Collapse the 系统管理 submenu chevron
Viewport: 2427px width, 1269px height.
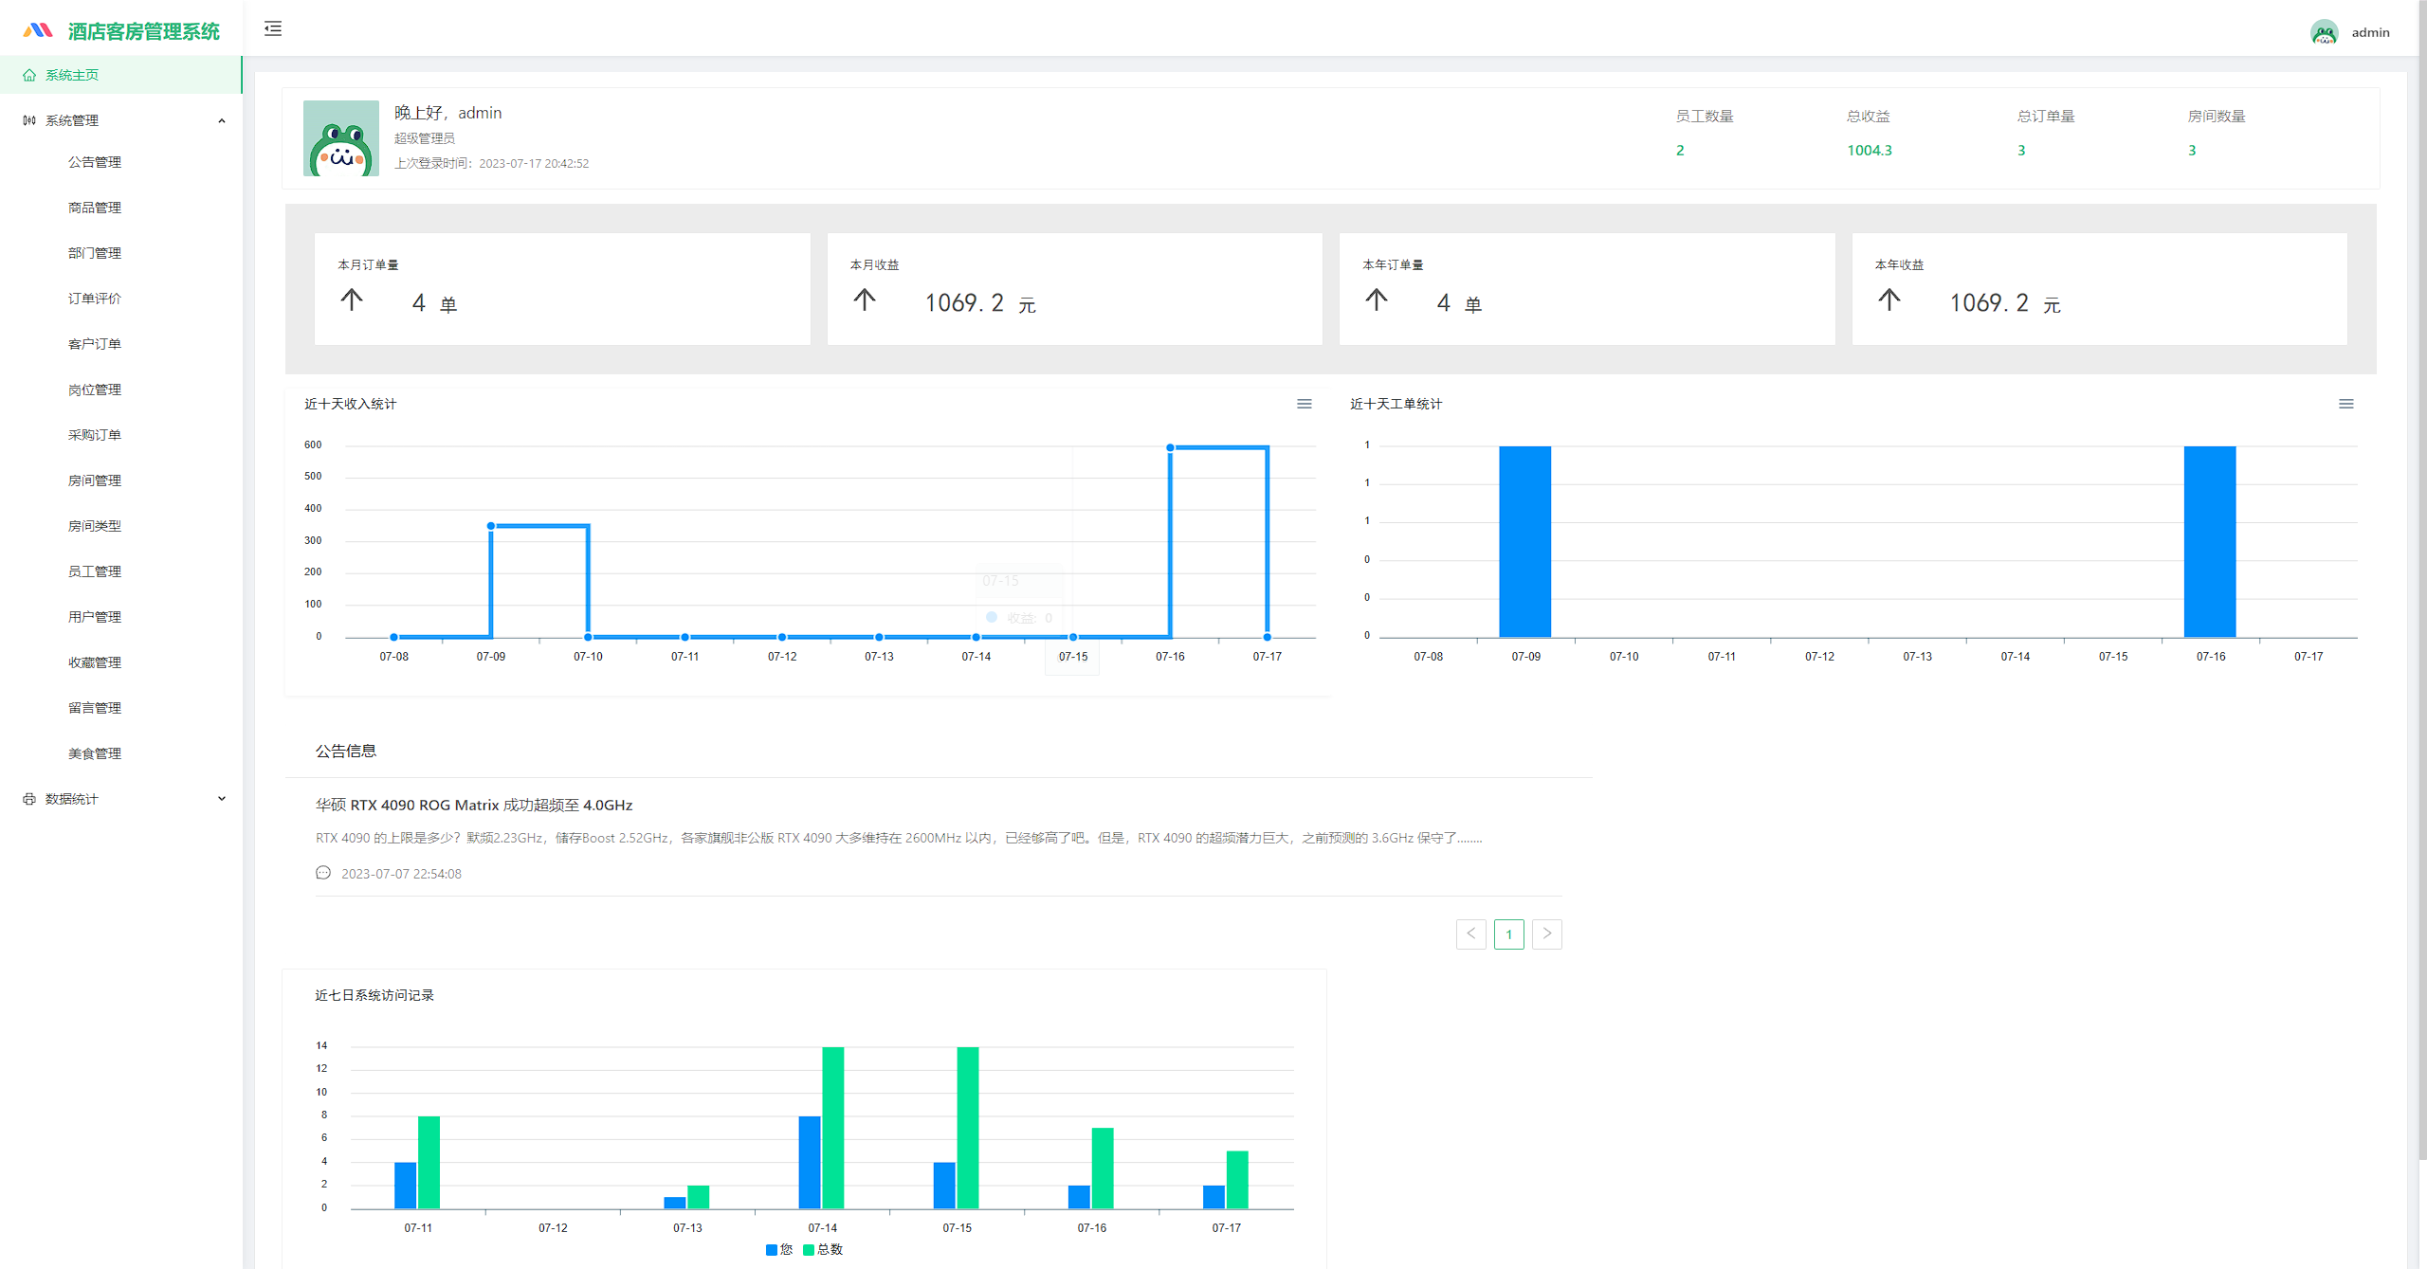tap(222, 120)
